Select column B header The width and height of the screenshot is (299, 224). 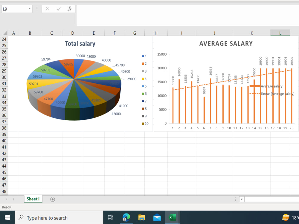pyautogui.click(x=30, y=33)
